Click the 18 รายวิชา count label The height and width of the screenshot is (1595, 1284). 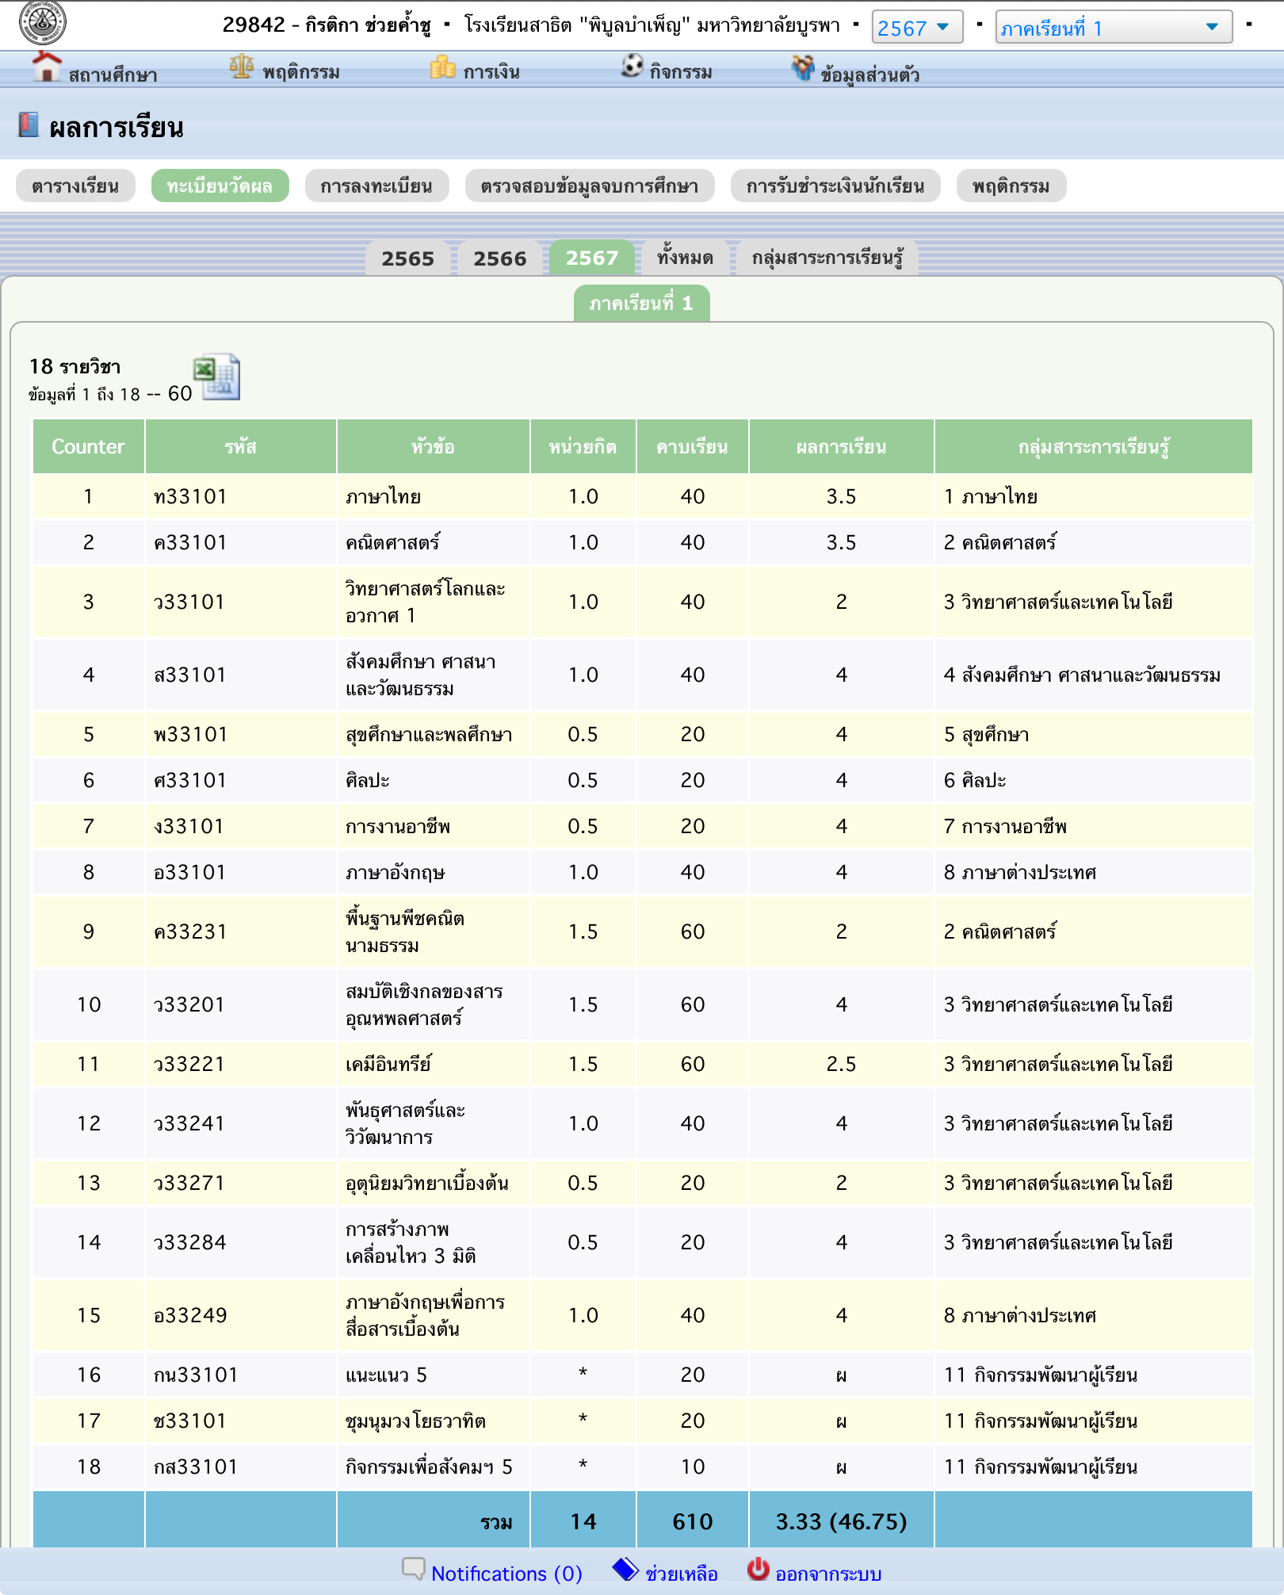coord(75,366)
